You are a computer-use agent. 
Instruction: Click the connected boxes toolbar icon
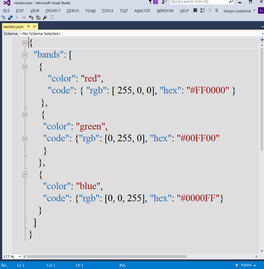31,18
